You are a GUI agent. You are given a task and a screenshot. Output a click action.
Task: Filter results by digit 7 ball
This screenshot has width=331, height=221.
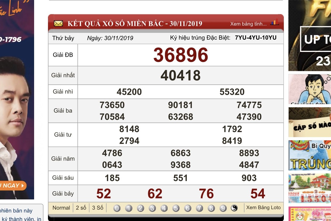(x=199, y=208)
